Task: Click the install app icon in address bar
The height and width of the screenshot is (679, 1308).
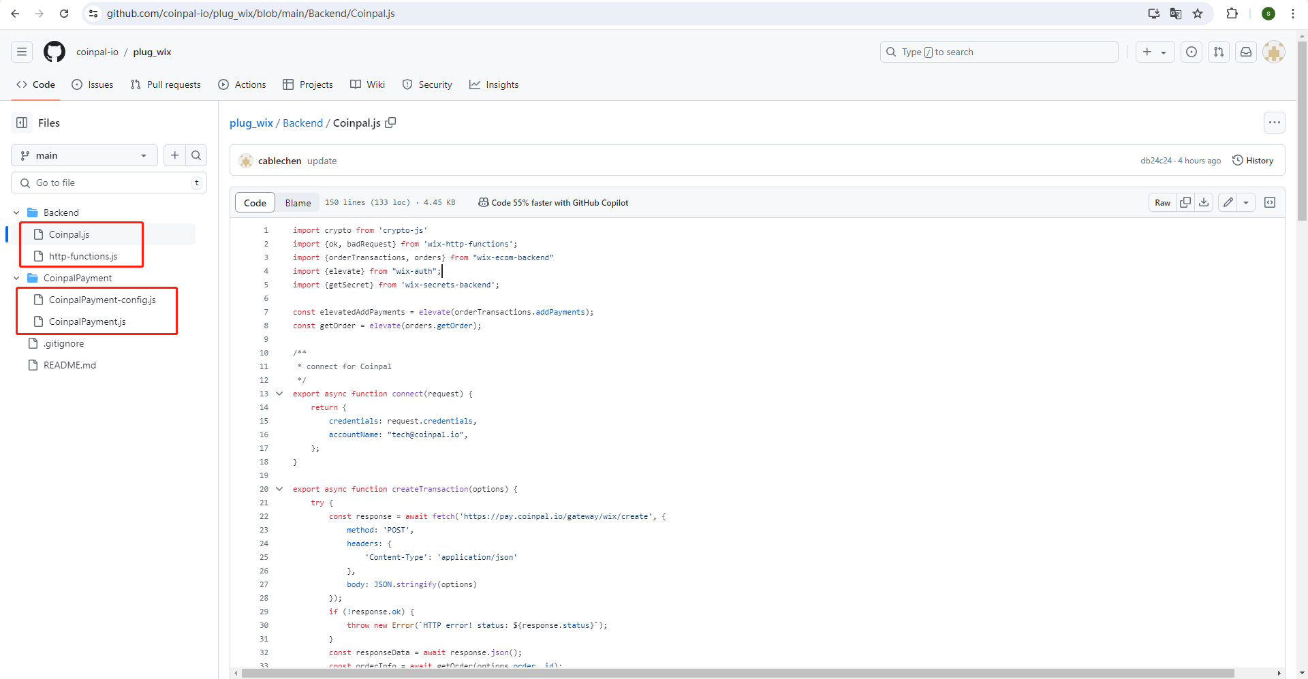Action: pos(1154,14)
